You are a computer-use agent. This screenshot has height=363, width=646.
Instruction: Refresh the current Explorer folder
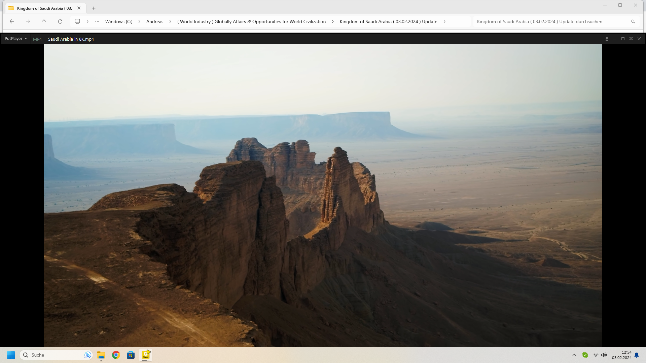[60, 22]
